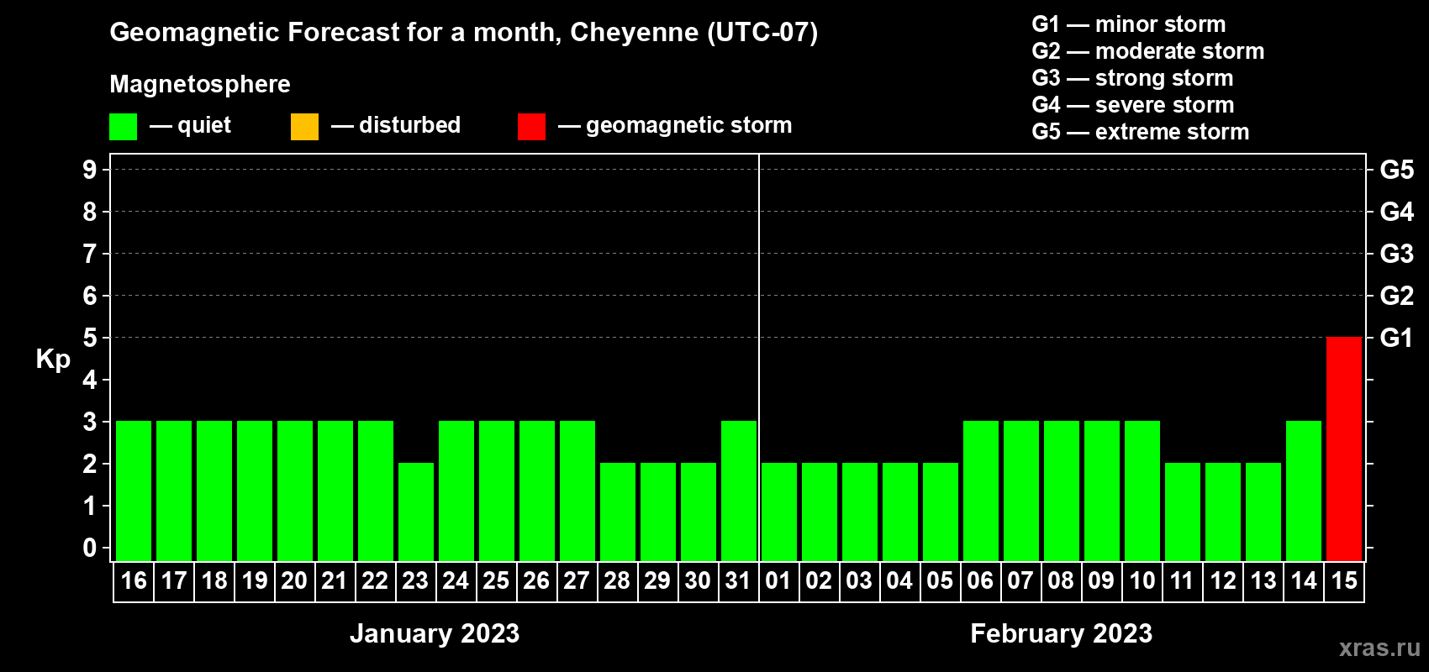
Task: Click date label 17 on the axis
Action: click(174, 580)
